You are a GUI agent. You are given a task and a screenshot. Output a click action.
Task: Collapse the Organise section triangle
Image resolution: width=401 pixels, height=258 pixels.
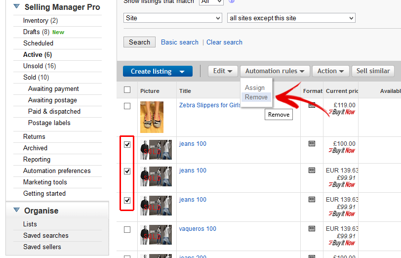tap(16, 211)
